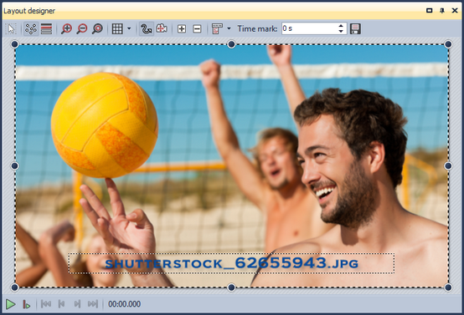Click the camera pan icon
The image size is (464, 315).
pyautogui.click(x=162, y=28)
